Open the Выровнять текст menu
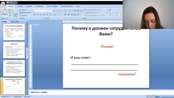Image resolution: width=174 pixels, height=98 pixels. [92, 13]
